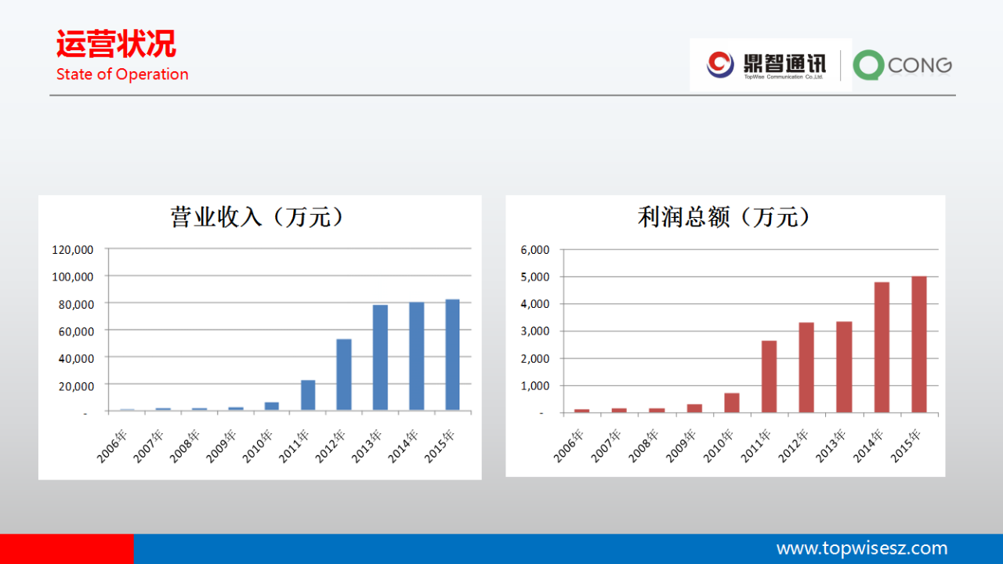The height and width of the screenshot is (564, 1003).
Task: Click the red 2012年 profit bar
Action: click(x=806, y=367)
